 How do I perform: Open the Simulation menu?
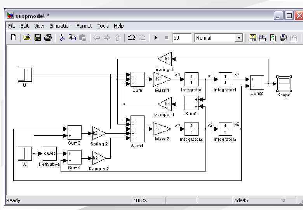click(60, 26)
